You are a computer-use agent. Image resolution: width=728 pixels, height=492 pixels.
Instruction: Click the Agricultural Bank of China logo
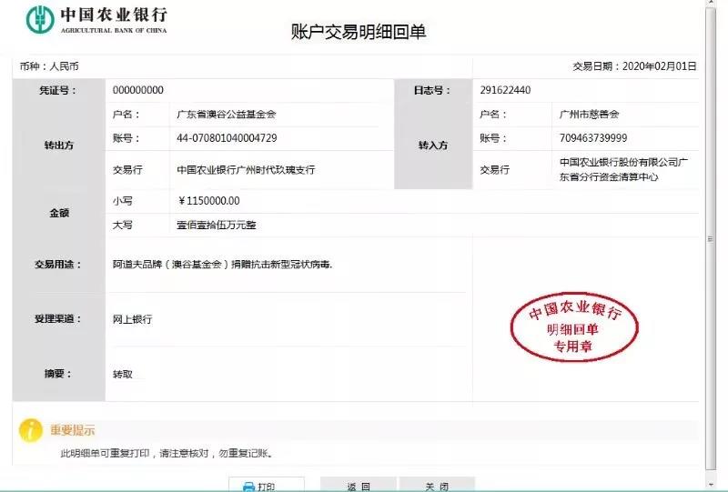pos(40,18)
